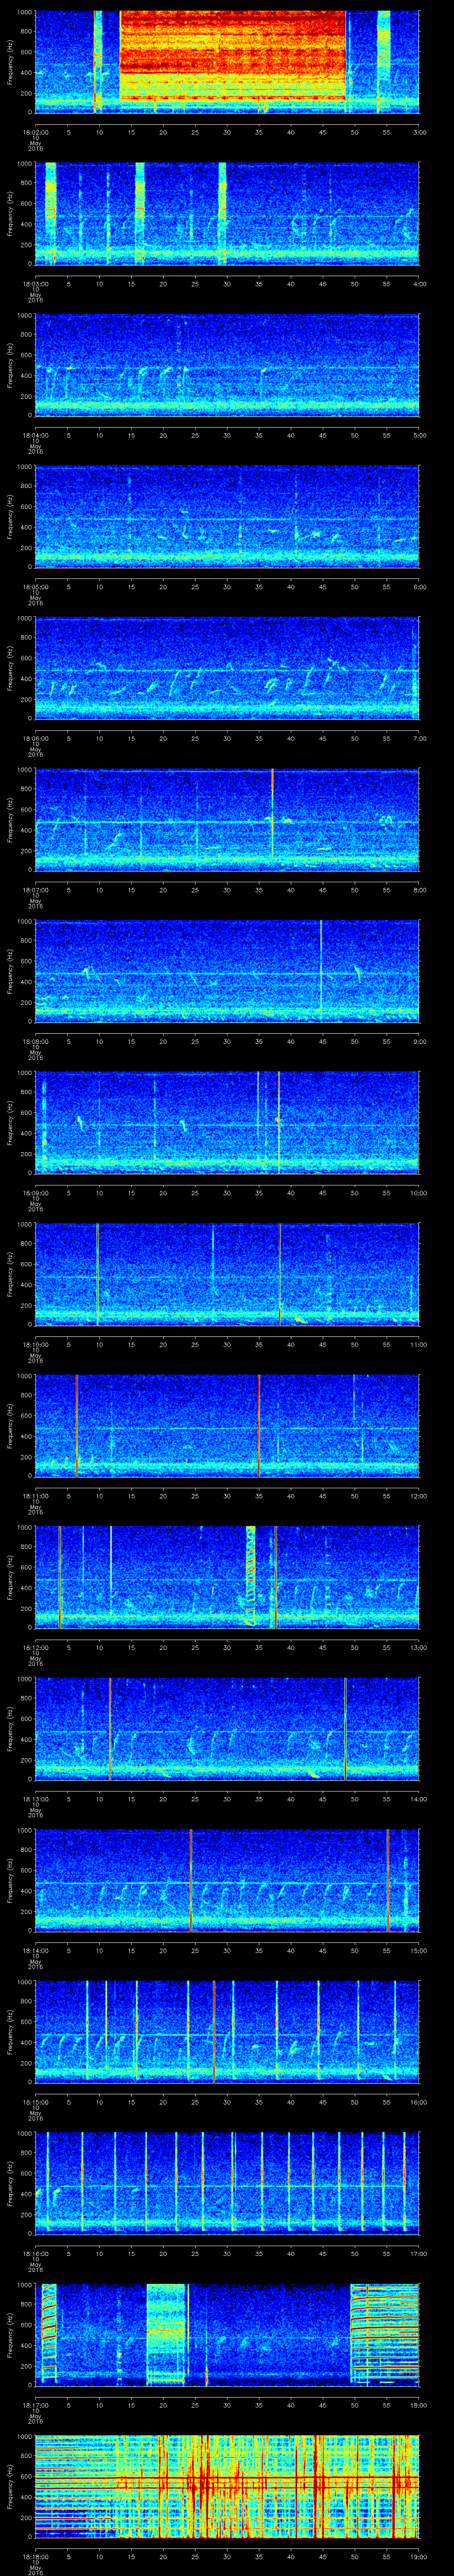Select the 18:14:00 time label

35,1950
